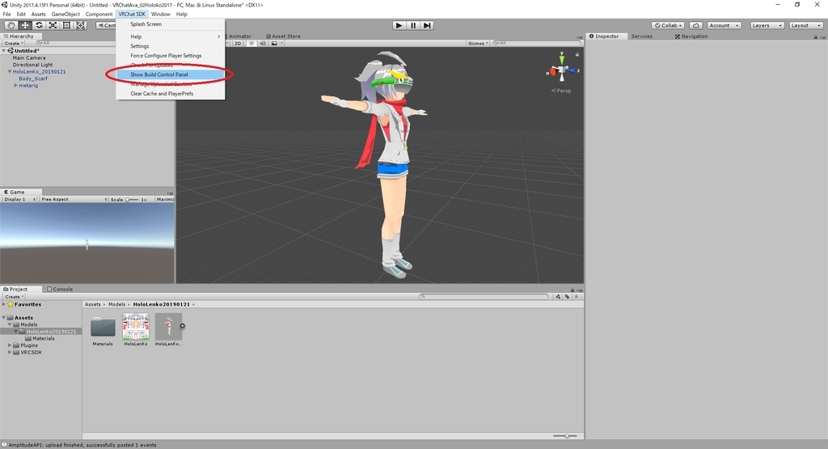Open the GameObject menu

click(65, 15)
